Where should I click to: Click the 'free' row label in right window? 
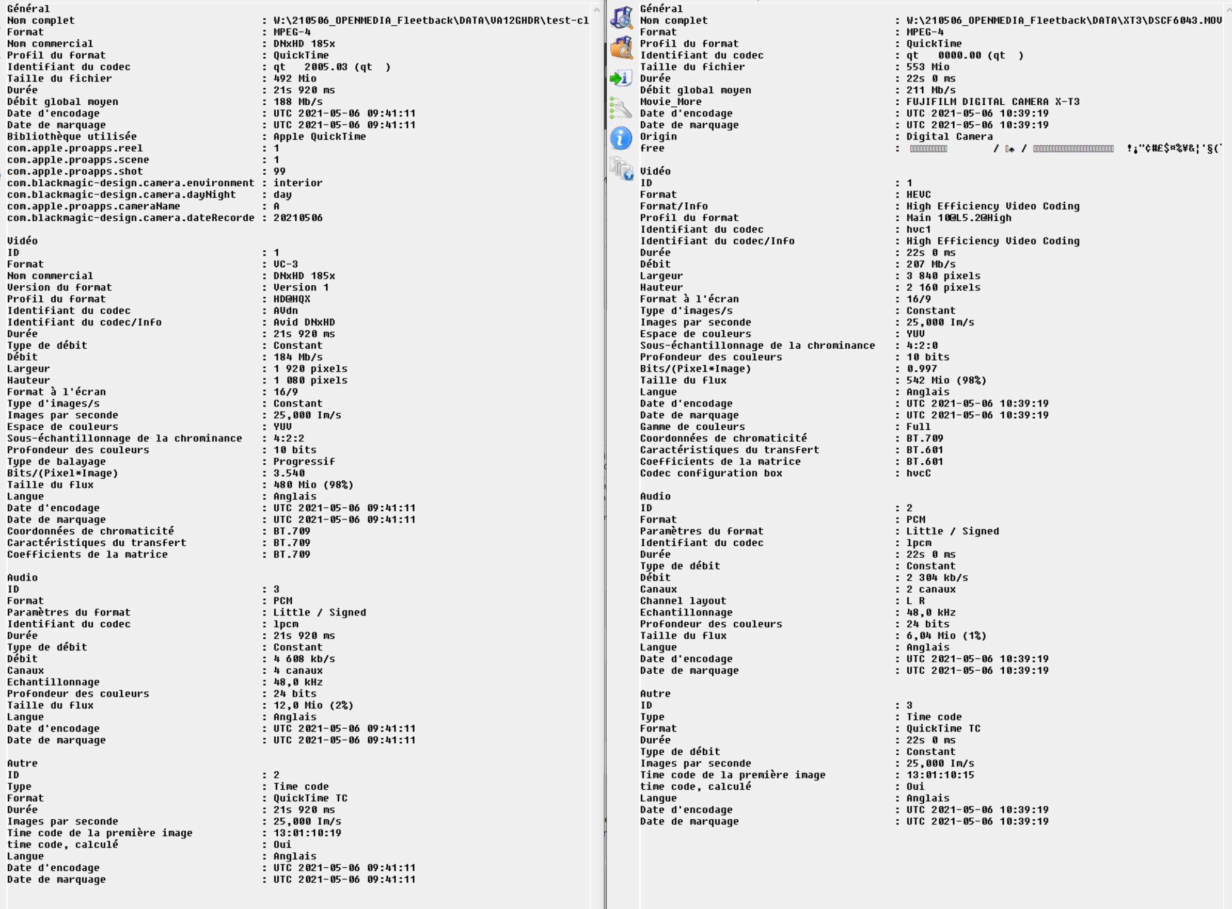pyautogui.click(x=652, y=148)
